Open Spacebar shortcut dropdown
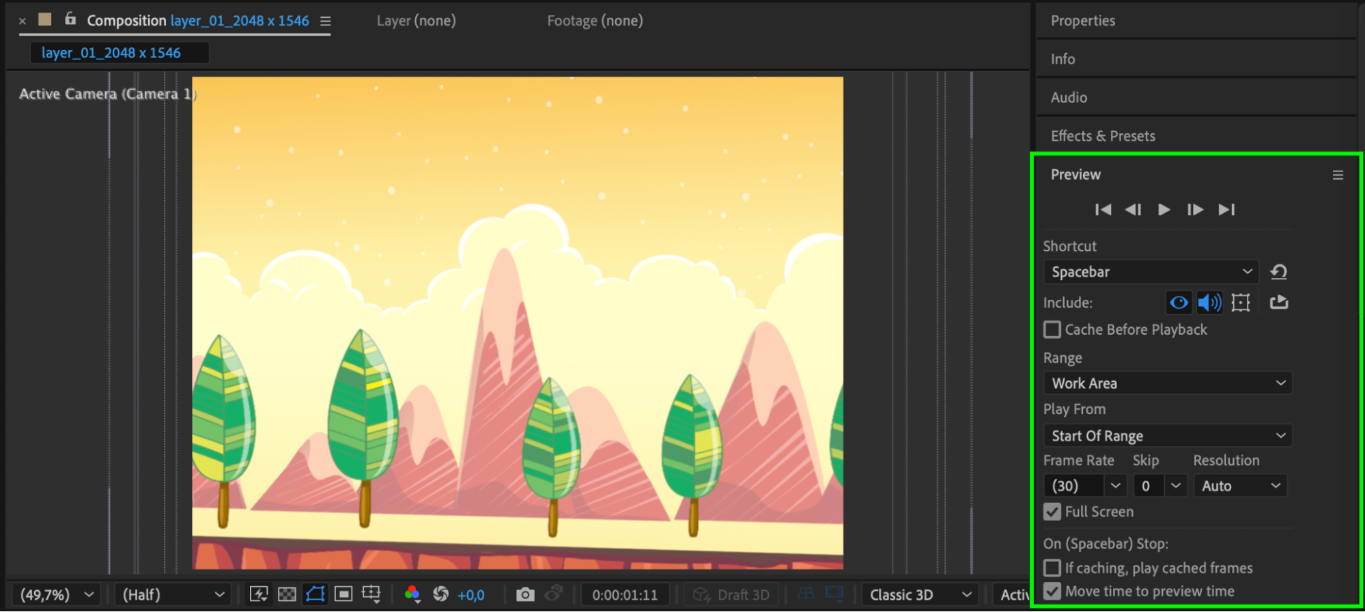The width and height of the screenshot is (1365, 612). tap(1151, 272)
